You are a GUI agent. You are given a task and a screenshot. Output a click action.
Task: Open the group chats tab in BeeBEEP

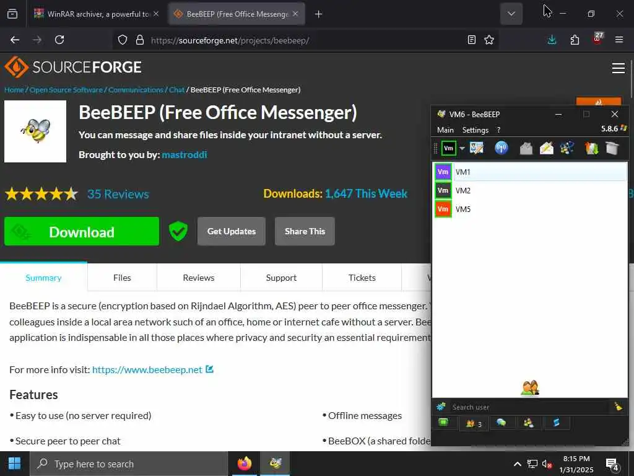529,423
